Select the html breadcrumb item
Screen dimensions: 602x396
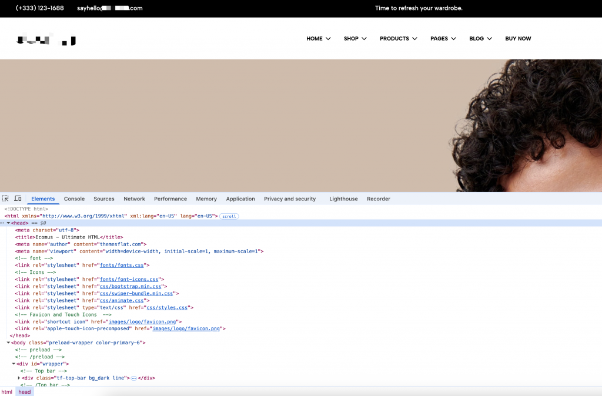[x=7, y=392]
